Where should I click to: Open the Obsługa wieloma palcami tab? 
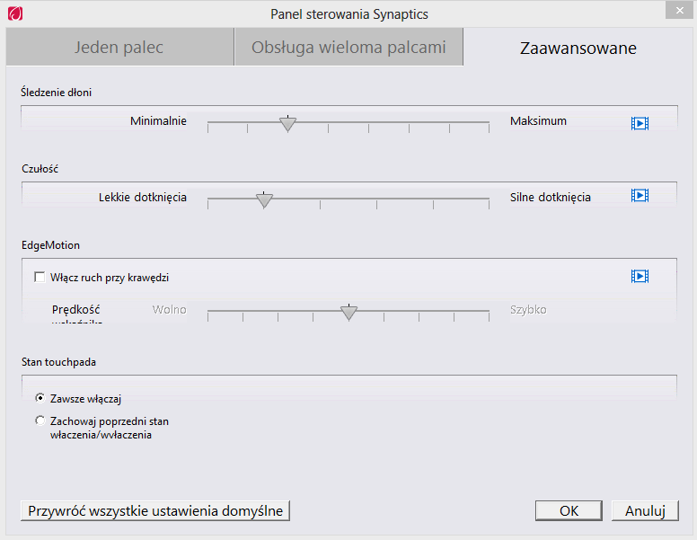coord(348,47)
